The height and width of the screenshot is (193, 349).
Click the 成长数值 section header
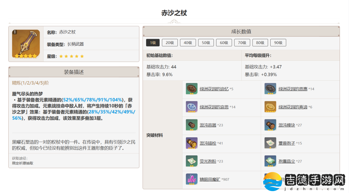coord(241,32)
